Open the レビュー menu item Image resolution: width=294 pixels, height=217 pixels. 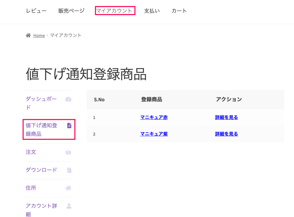point(36,11)
